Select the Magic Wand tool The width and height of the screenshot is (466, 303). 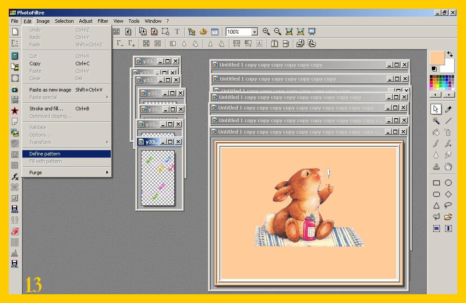coord(436,121)
